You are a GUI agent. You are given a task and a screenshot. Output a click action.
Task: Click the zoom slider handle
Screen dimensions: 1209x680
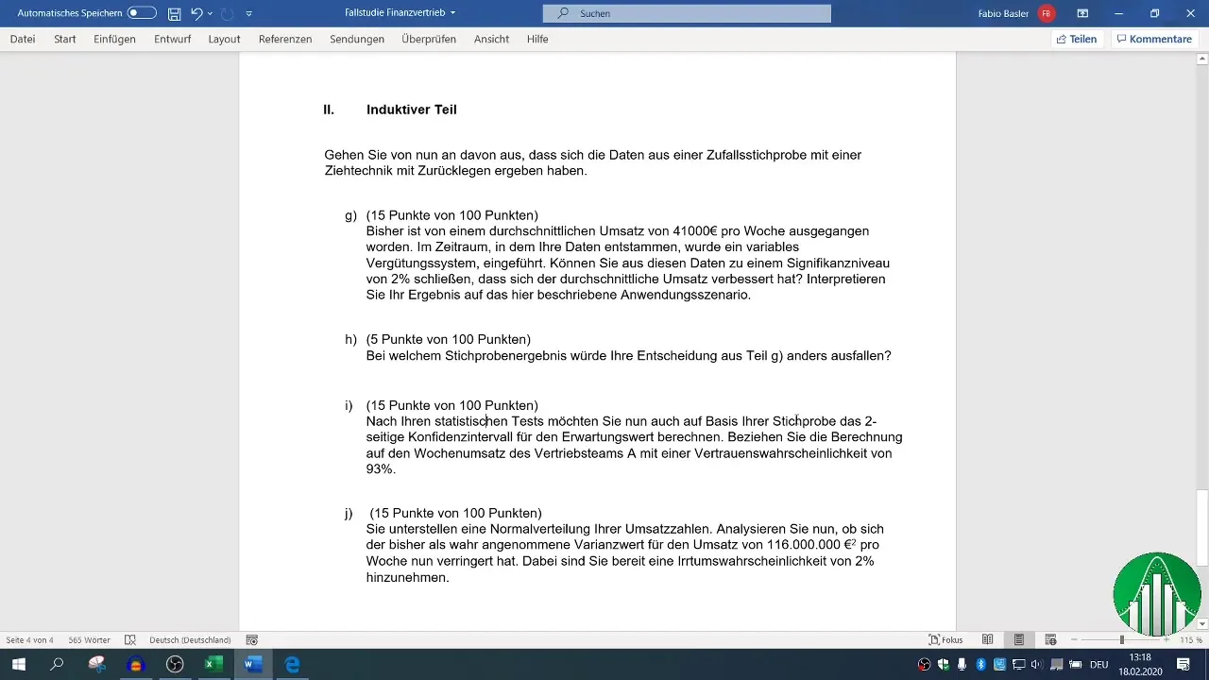click(x=1122, y=639)
